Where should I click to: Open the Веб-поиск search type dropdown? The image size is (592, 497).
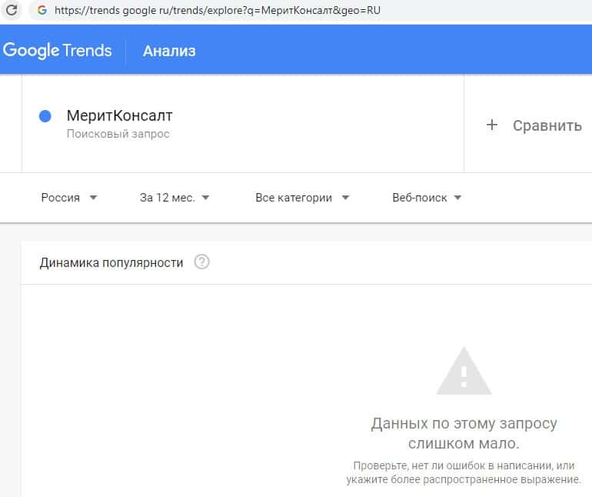pyautogui.click(x=427, y=198)
